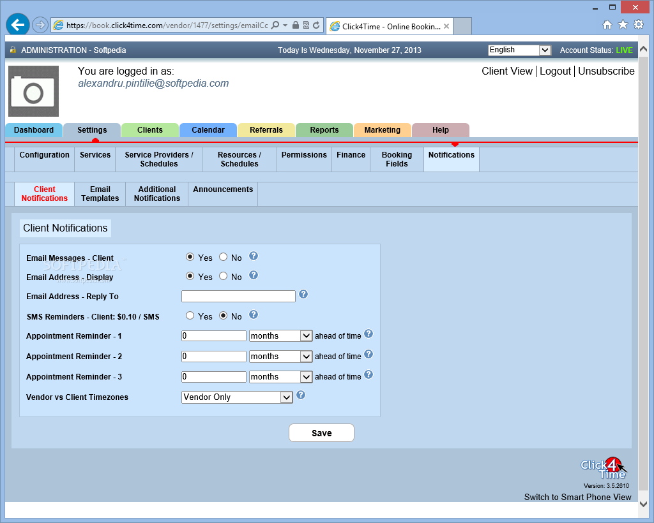Click the compatibility view icon in address bar
Image resolution: width=654 pixels, height=523 pixels.
click(306, 25)
